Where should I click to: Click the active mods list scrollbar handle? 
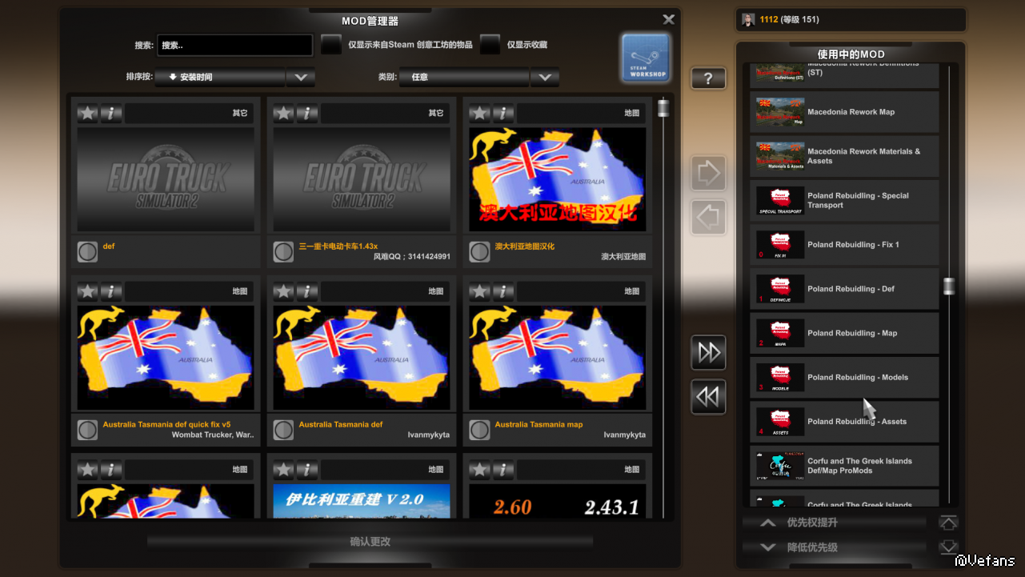click(x=949, y=286)
